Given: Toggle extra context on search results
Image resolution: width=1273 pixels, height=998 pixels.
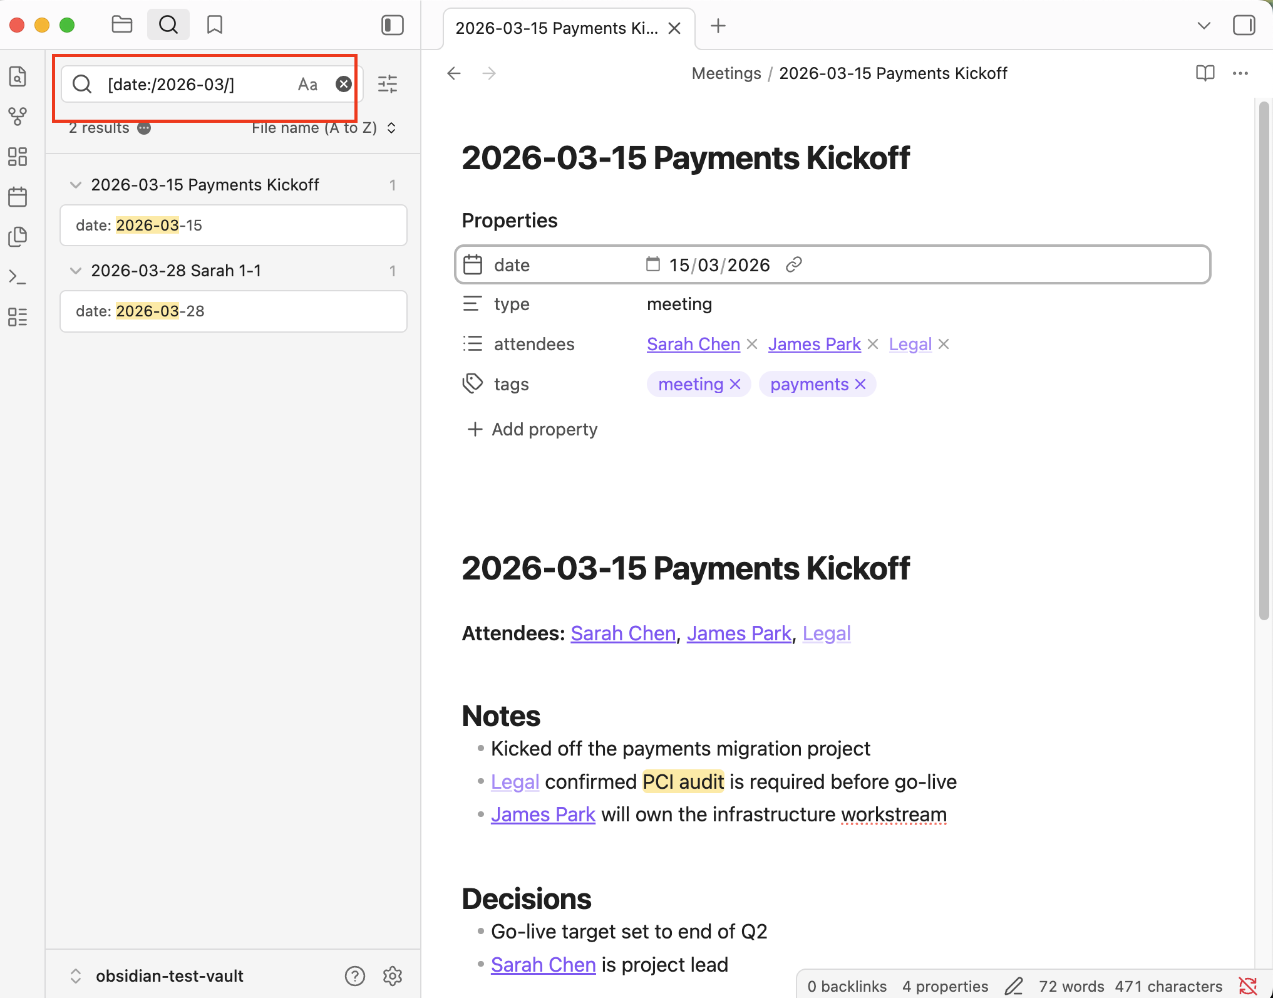Looking at the screenshot, I should [x=144, y=128].
